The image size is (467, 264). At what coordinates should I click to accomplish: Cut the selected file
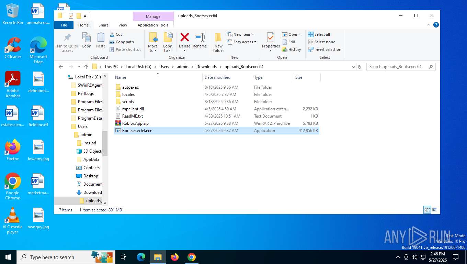(x=116, y=34)
